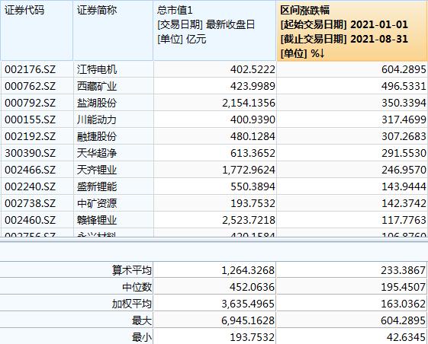
Task: Click the 最大 summary row label
Action: 142,320
